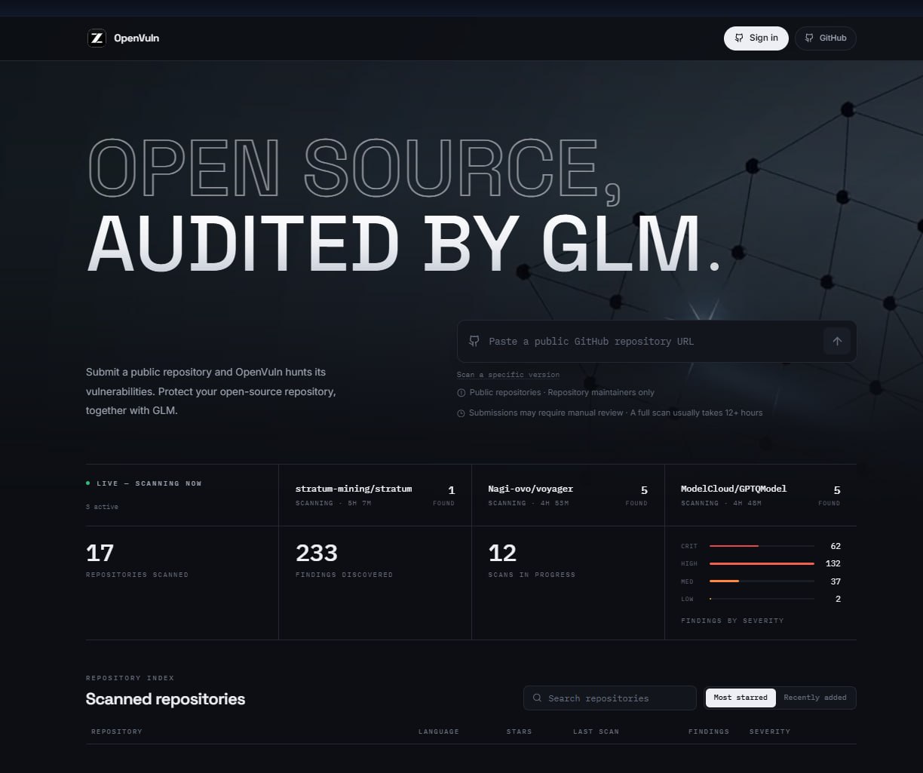
Task: Switch to Recently added sorting
Action: (815, 698)
